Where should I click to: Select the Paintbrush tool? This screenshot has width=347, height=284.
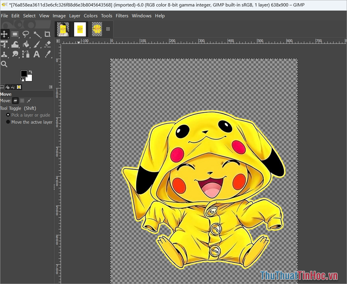click(37, 44)
